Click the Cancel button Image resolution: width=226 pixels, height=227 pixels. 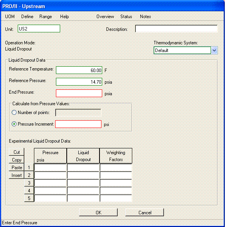click(145, 212)
